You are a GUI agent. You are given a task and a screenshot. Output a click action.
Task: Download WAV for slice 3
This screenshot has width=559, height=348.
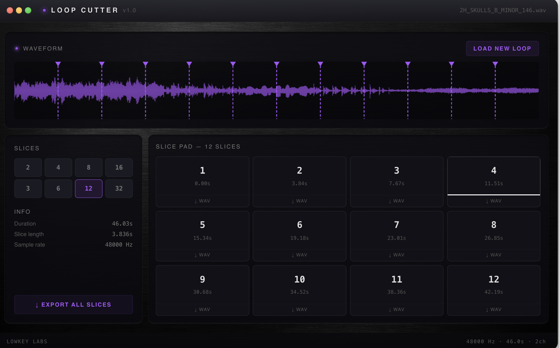coord(396,201)
